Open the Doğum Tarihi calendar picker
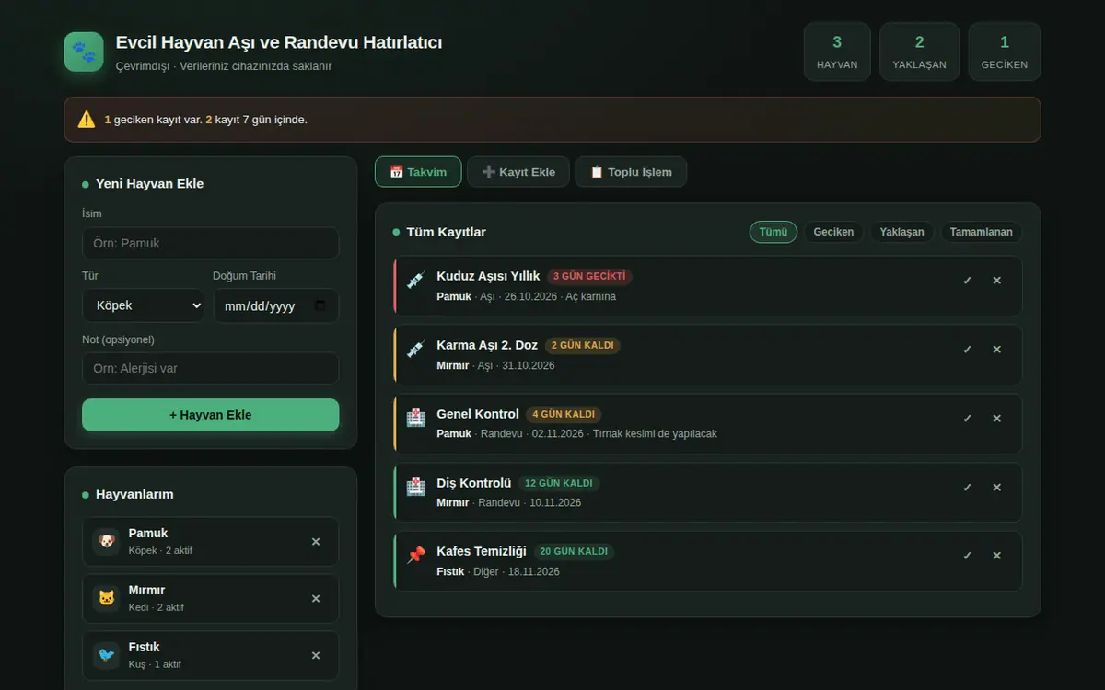Screen dimensions: 1105x690 click(x=320, y=305)
